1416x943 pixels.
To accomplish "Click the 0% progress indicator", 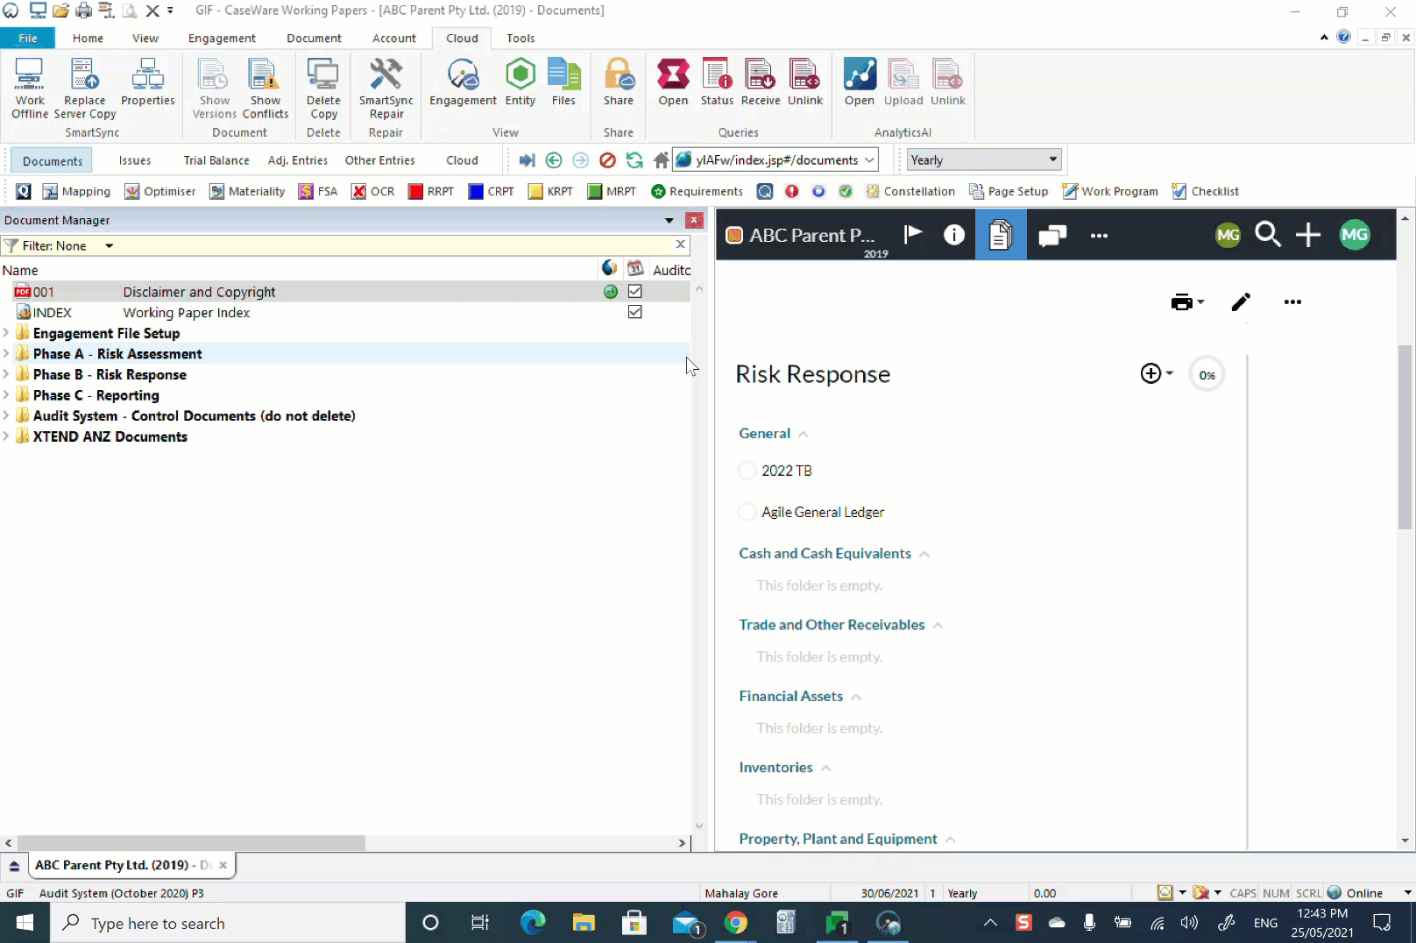I will (1207, 375).
